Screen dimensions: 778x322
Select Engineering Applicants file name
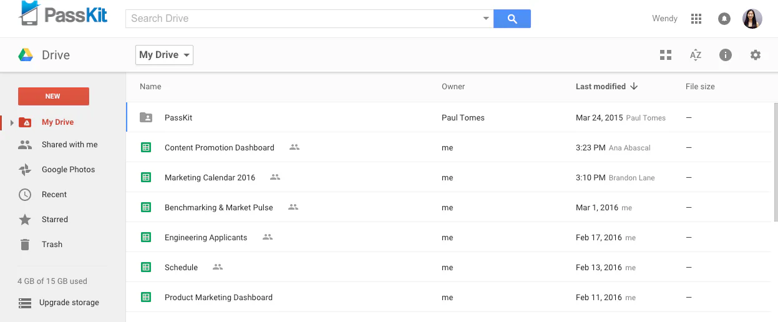[206, 238]
